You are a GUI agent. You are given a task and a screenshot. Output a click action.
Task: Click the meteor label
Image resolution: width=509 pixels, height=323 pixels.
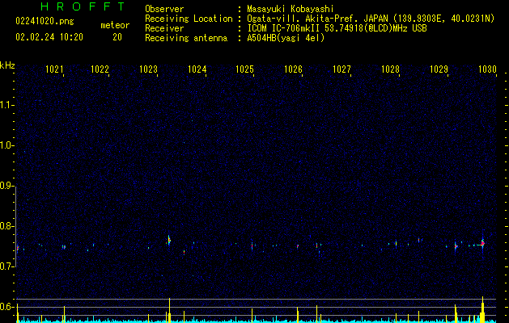pos(115,25)
